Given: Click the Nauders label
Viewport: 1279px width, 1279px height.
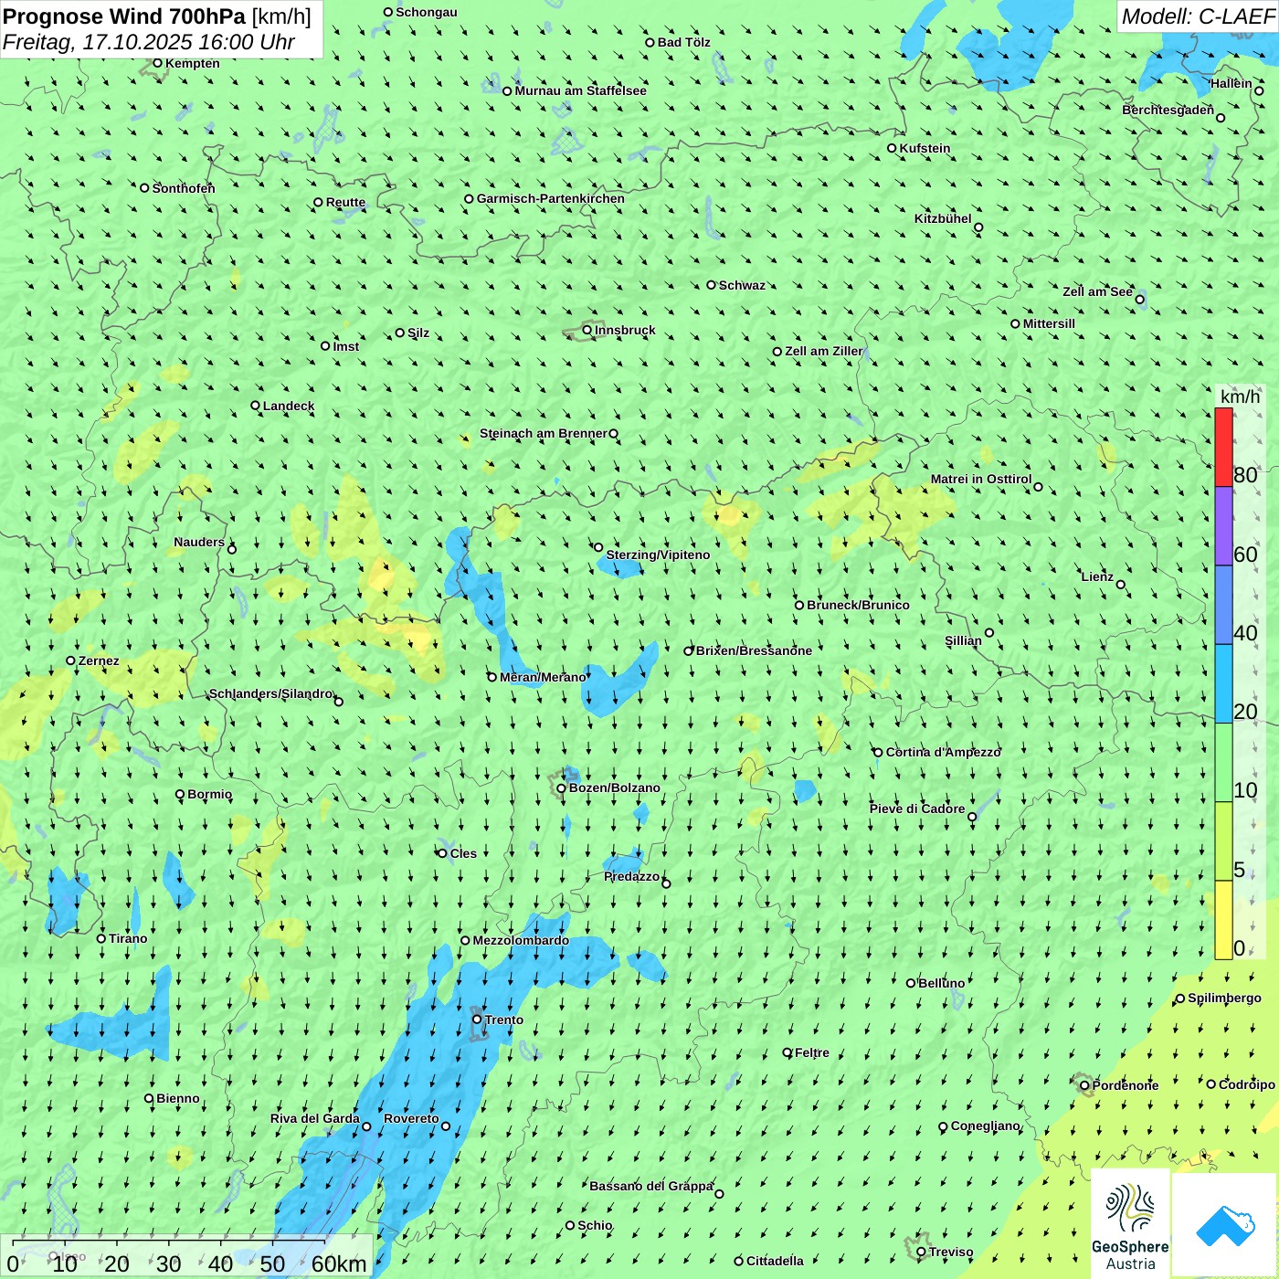Looking at the screenshot, I should pos(199,542).
